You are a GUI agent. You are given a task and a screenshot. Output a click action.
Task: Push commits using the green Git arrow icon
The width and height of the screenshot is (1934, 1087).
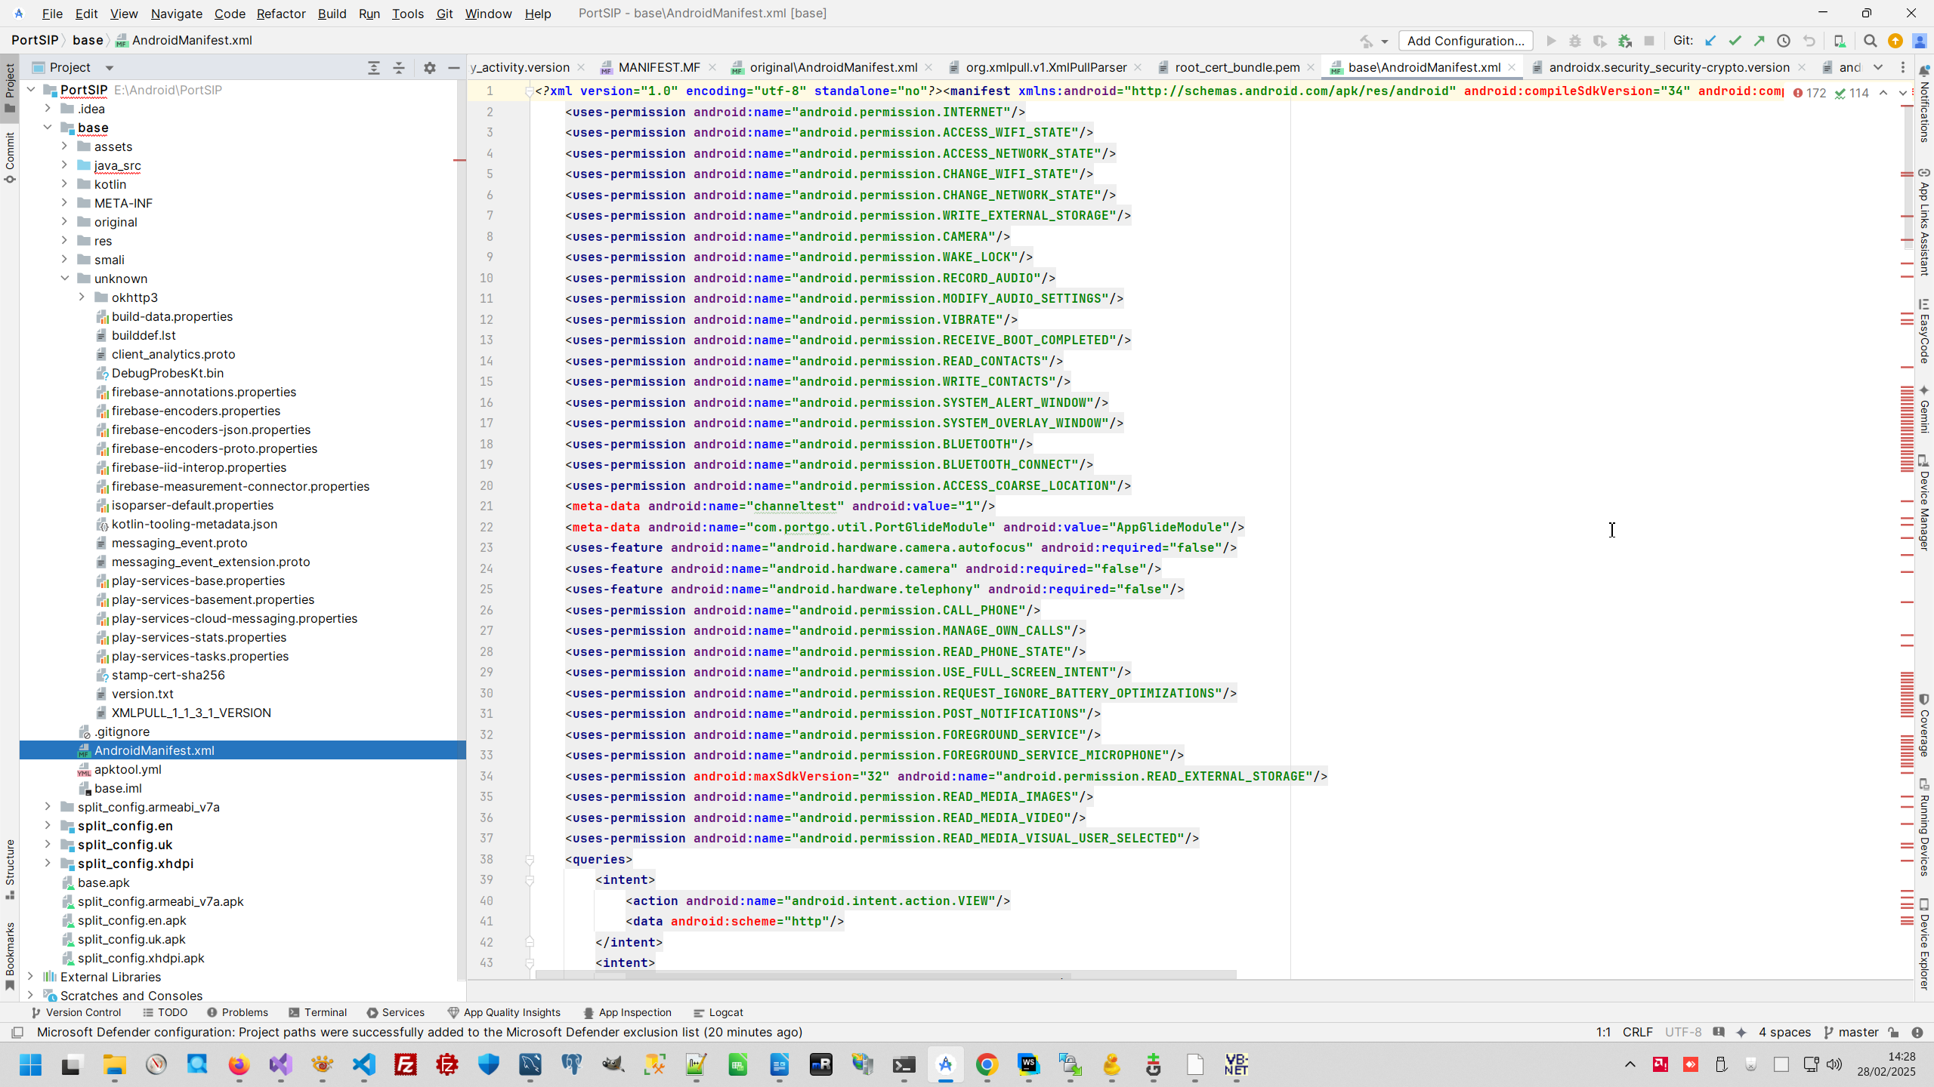1759,41
